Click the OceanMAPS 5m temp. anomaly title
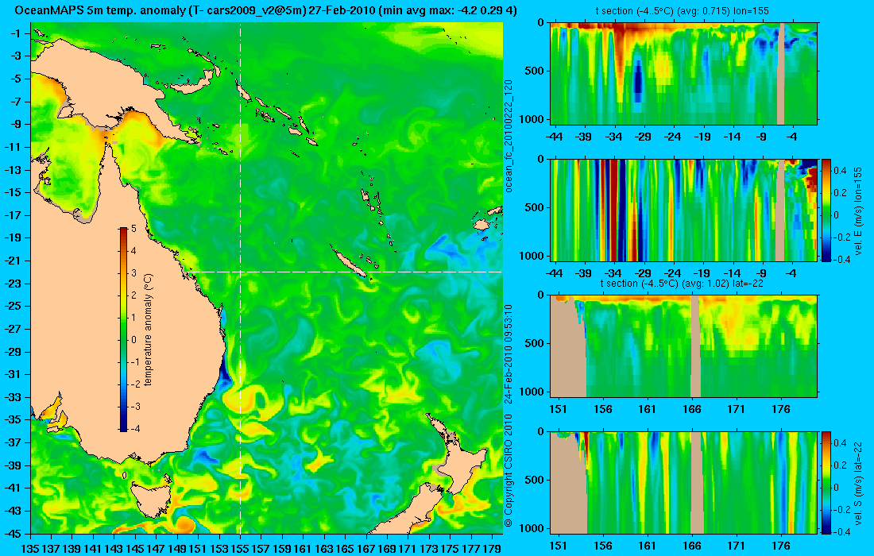Screen dimensions: 874x556 tap(266, 10)
